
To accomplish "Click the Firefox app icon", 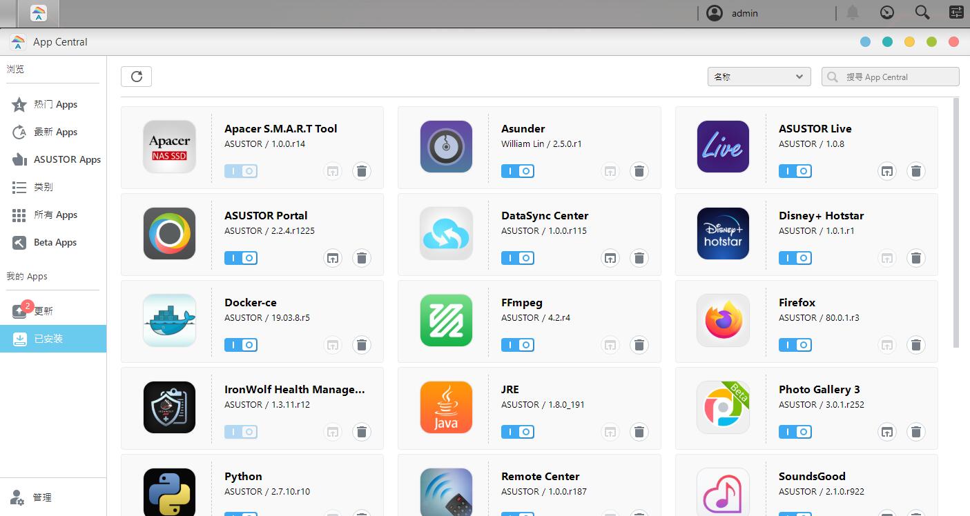I will (723, 320).
